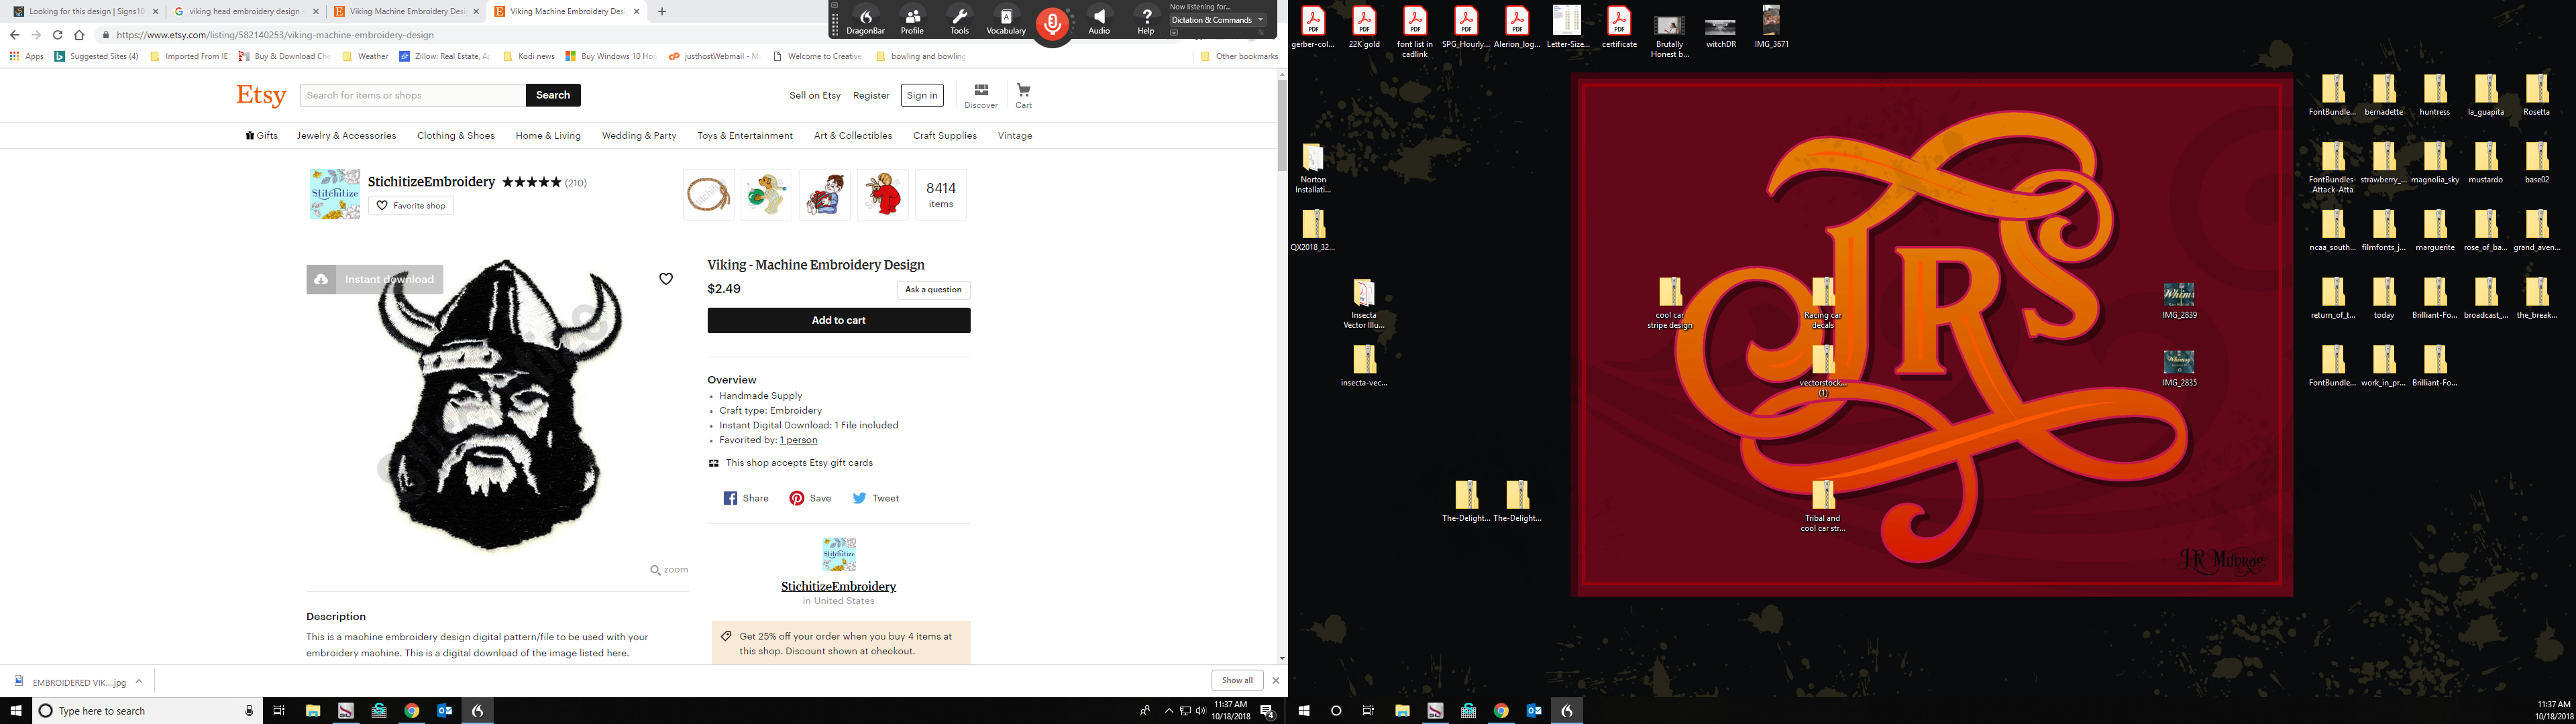Open Dragon Tools menu
The image size is (2576, 724).
959,21
